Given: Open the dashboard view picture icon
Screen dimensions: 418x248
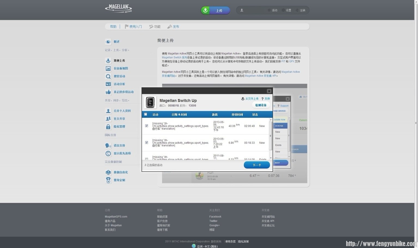Looking at the screenshot, I should coord(108,69).
